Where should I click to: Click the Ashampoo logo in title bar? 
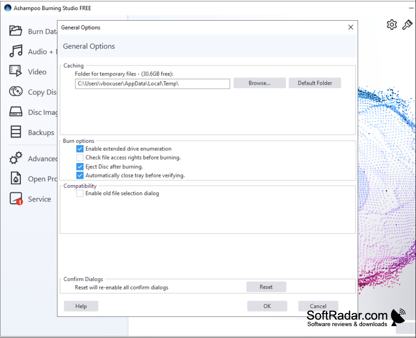7,8
